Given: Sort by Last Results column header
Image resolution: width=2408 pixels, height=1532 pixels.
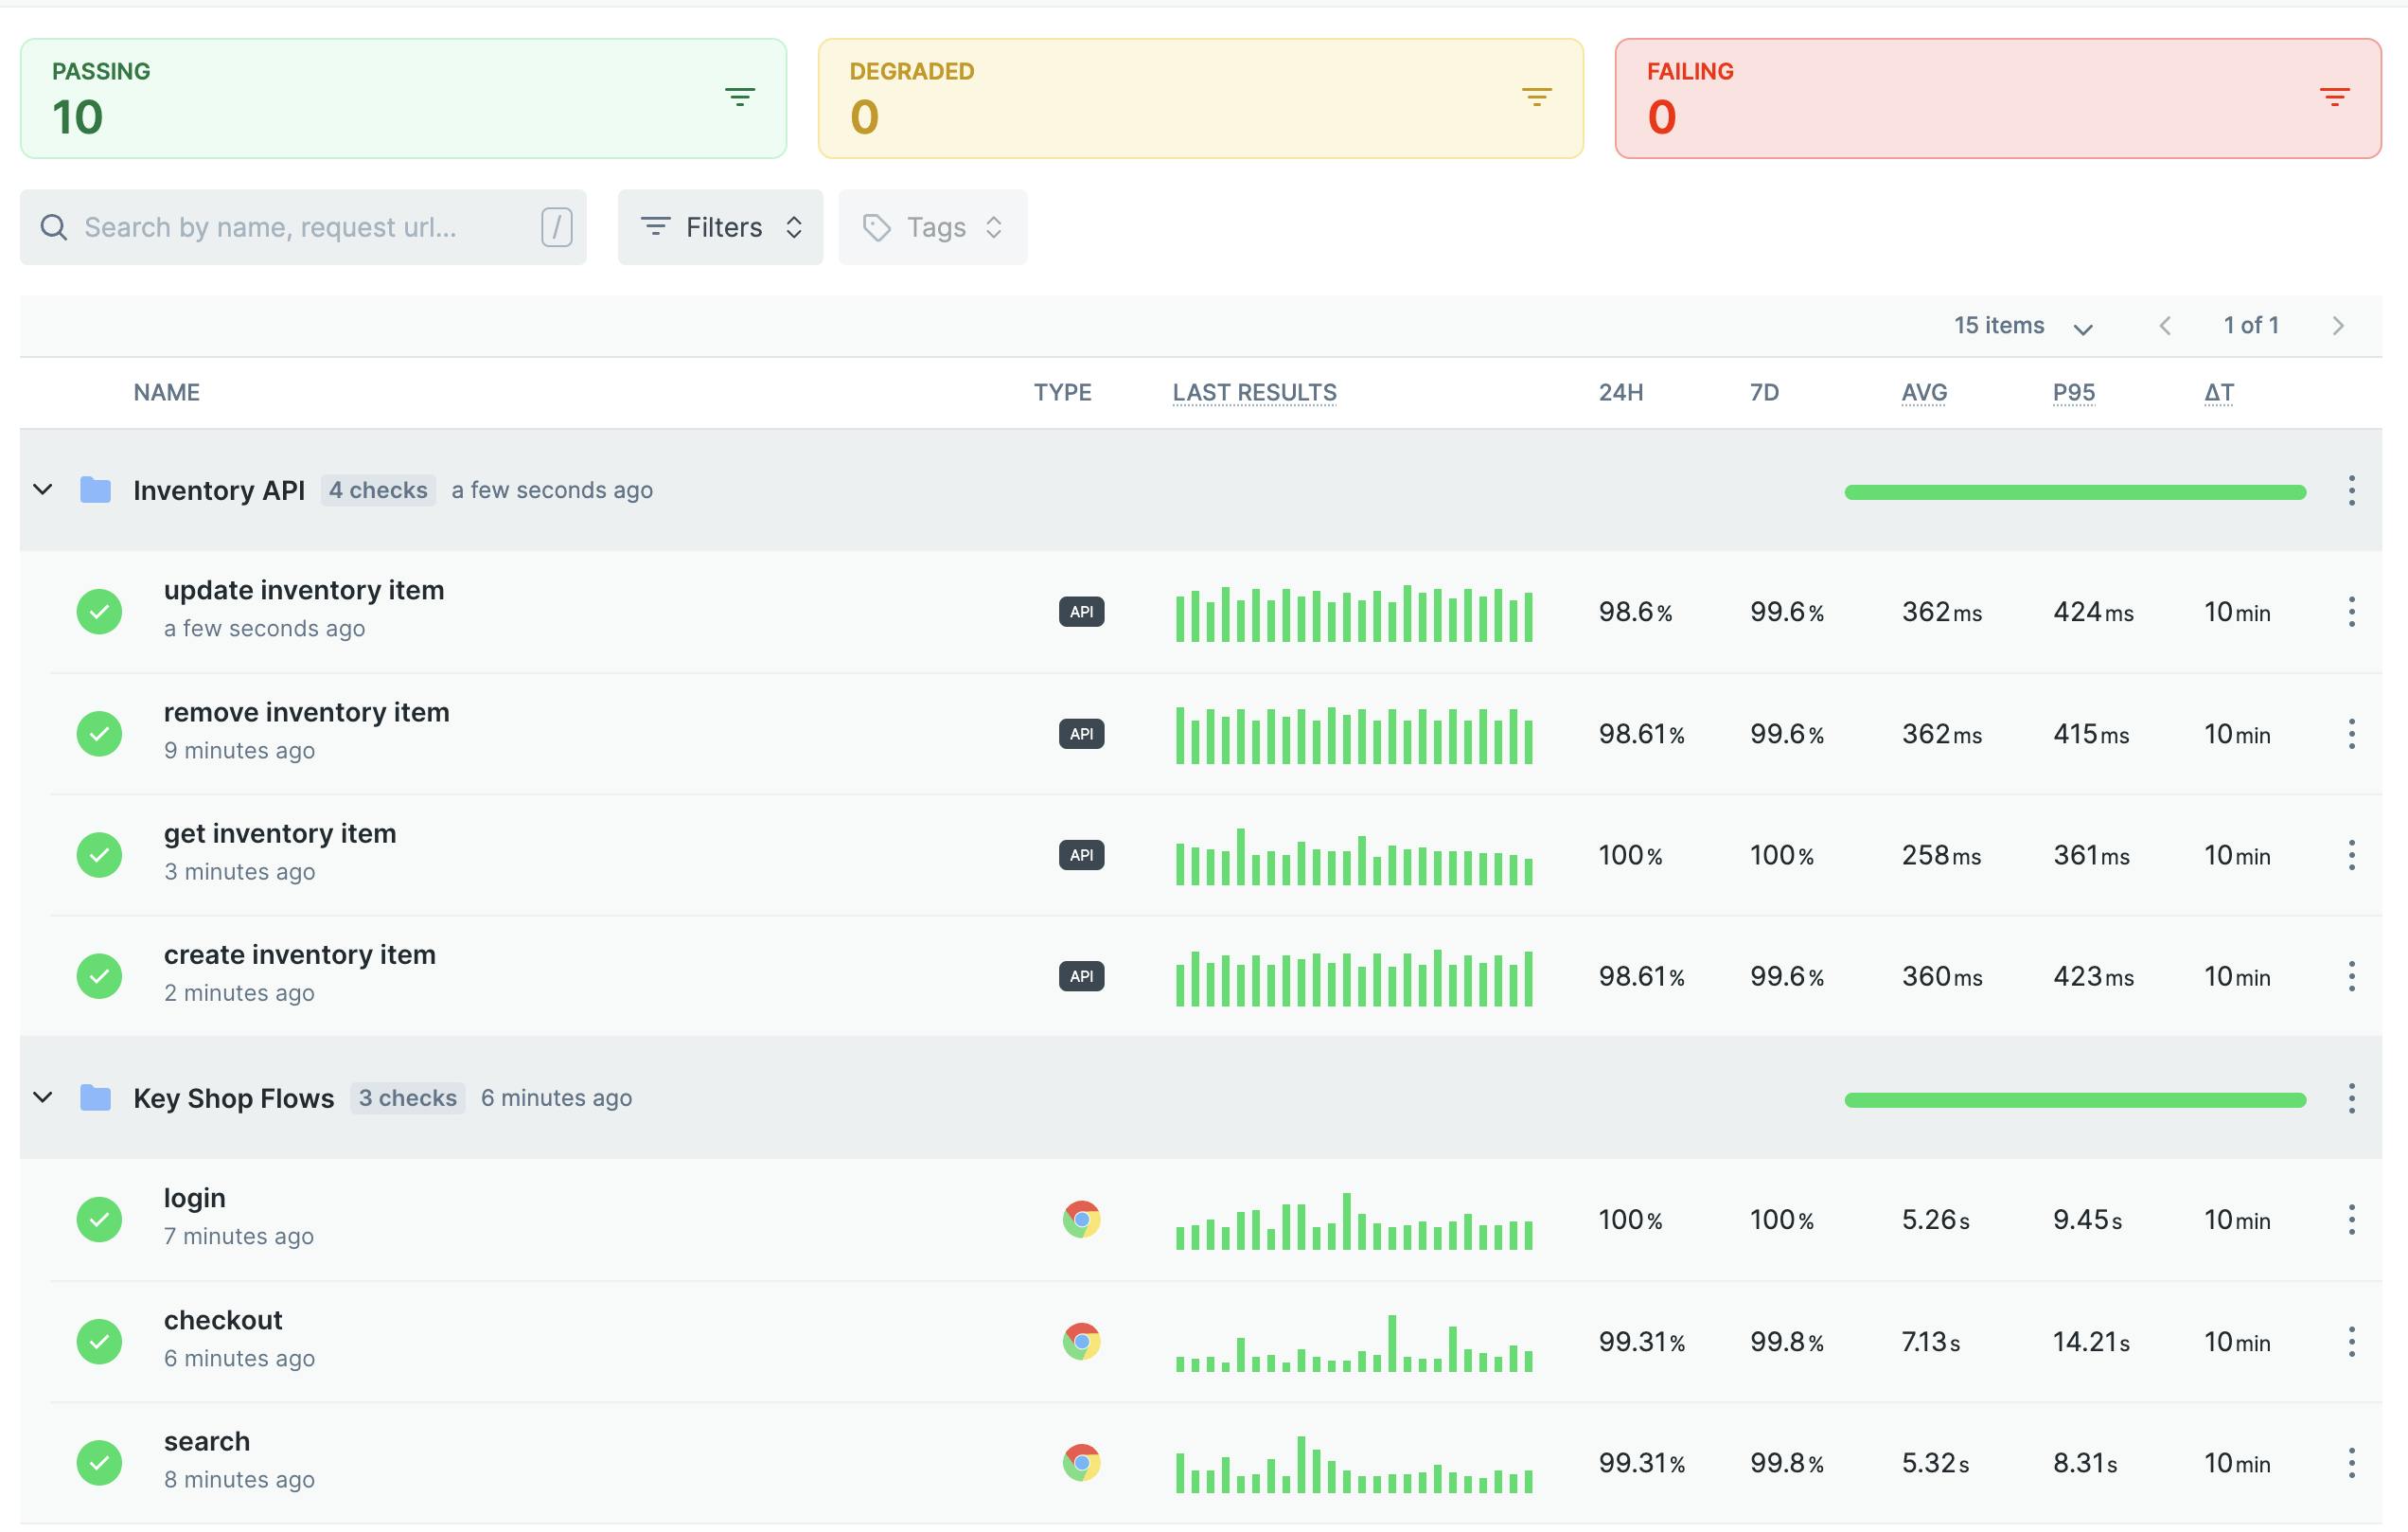Looking at the screenshot, I should (x=1254, y=392).
